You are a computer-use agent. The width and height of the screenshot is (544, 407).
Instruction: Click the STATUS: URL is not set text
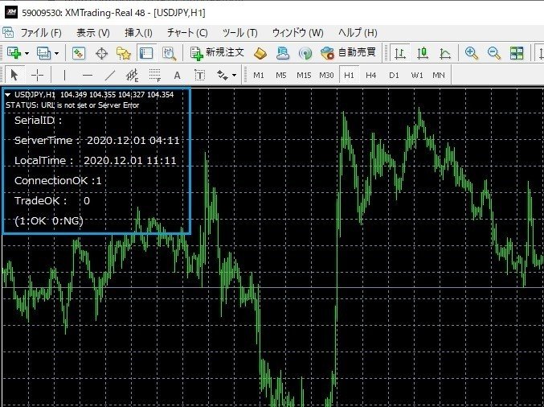pyautogui.click(x=72, y=105)
